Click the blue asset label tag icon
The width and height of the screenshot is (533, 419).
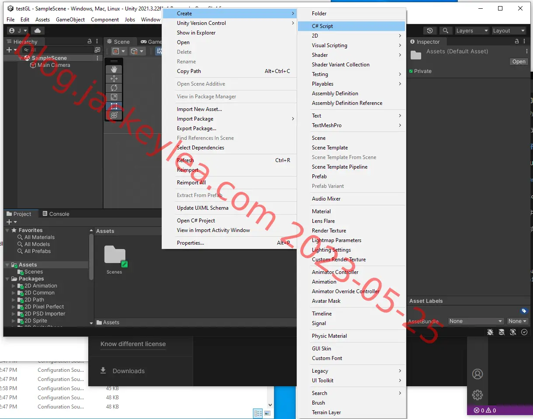524,311
